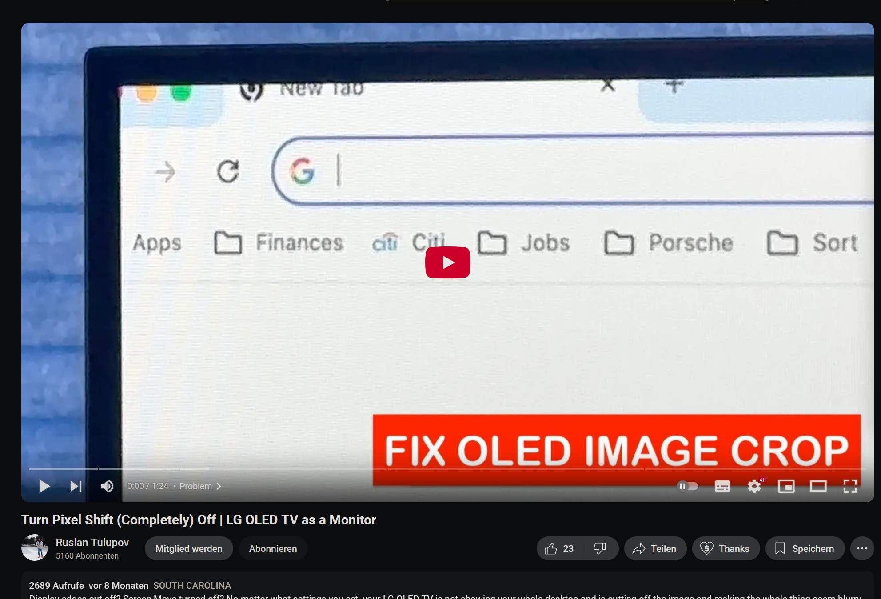The image size is (881, 599).
Task: Switch to miniplayer mode
Action: (786, 486)
